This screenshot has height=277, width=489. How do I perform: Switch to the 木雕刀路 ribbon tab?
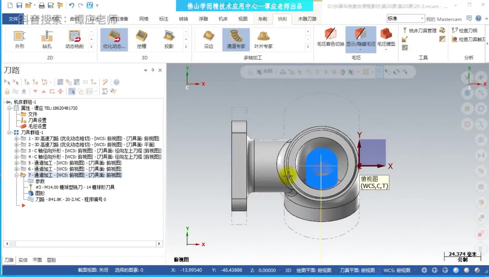click(x=307, y=18)
